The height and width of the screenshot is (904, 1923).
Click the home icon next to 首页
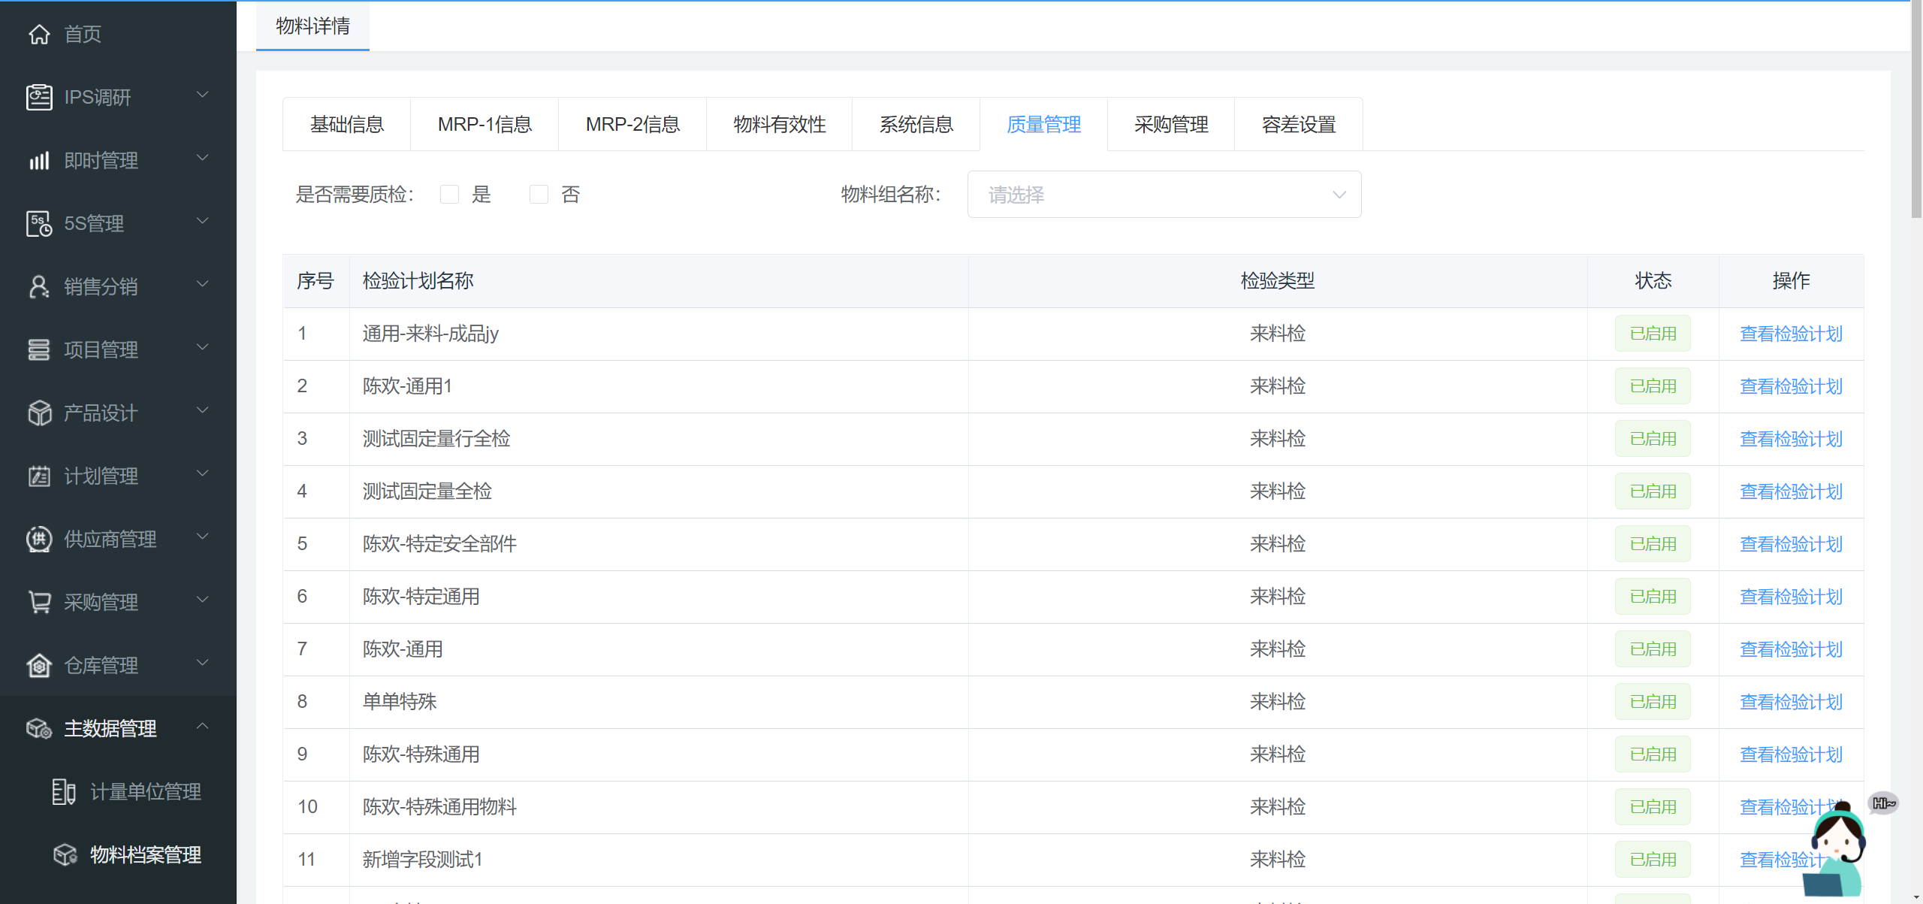(x=39, y=35)
